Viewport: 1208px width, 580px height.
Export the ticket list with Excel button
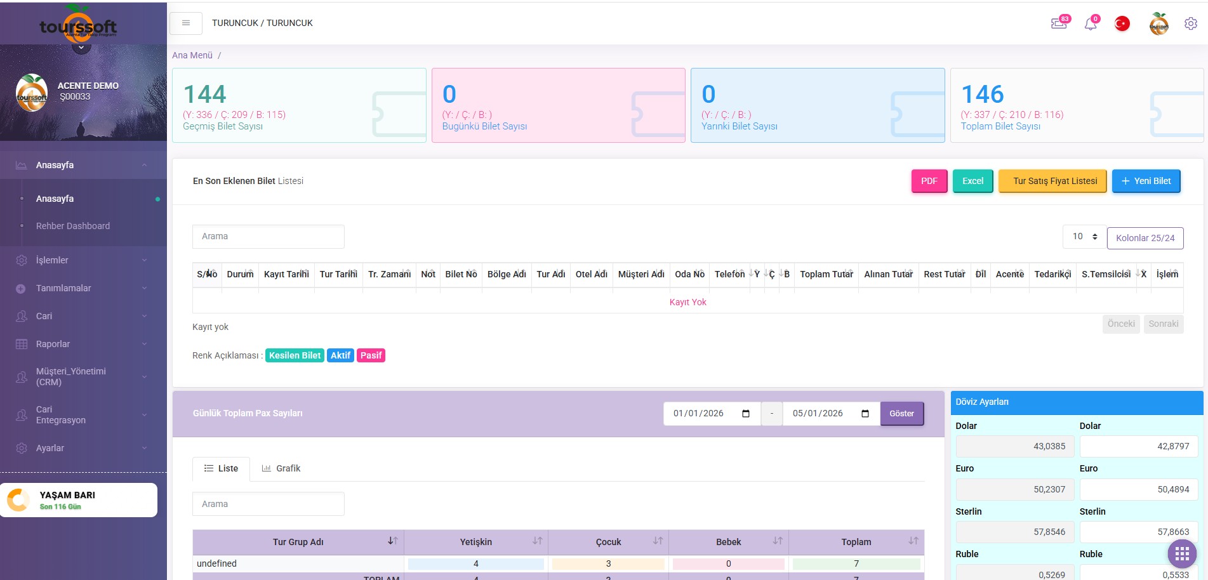972,181
